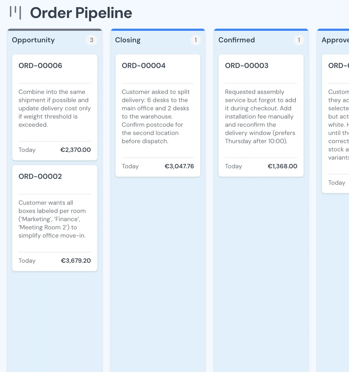Click the note about requested assembly service
Image resolution: width=349 pixels, height=372 pixels.
261,116
